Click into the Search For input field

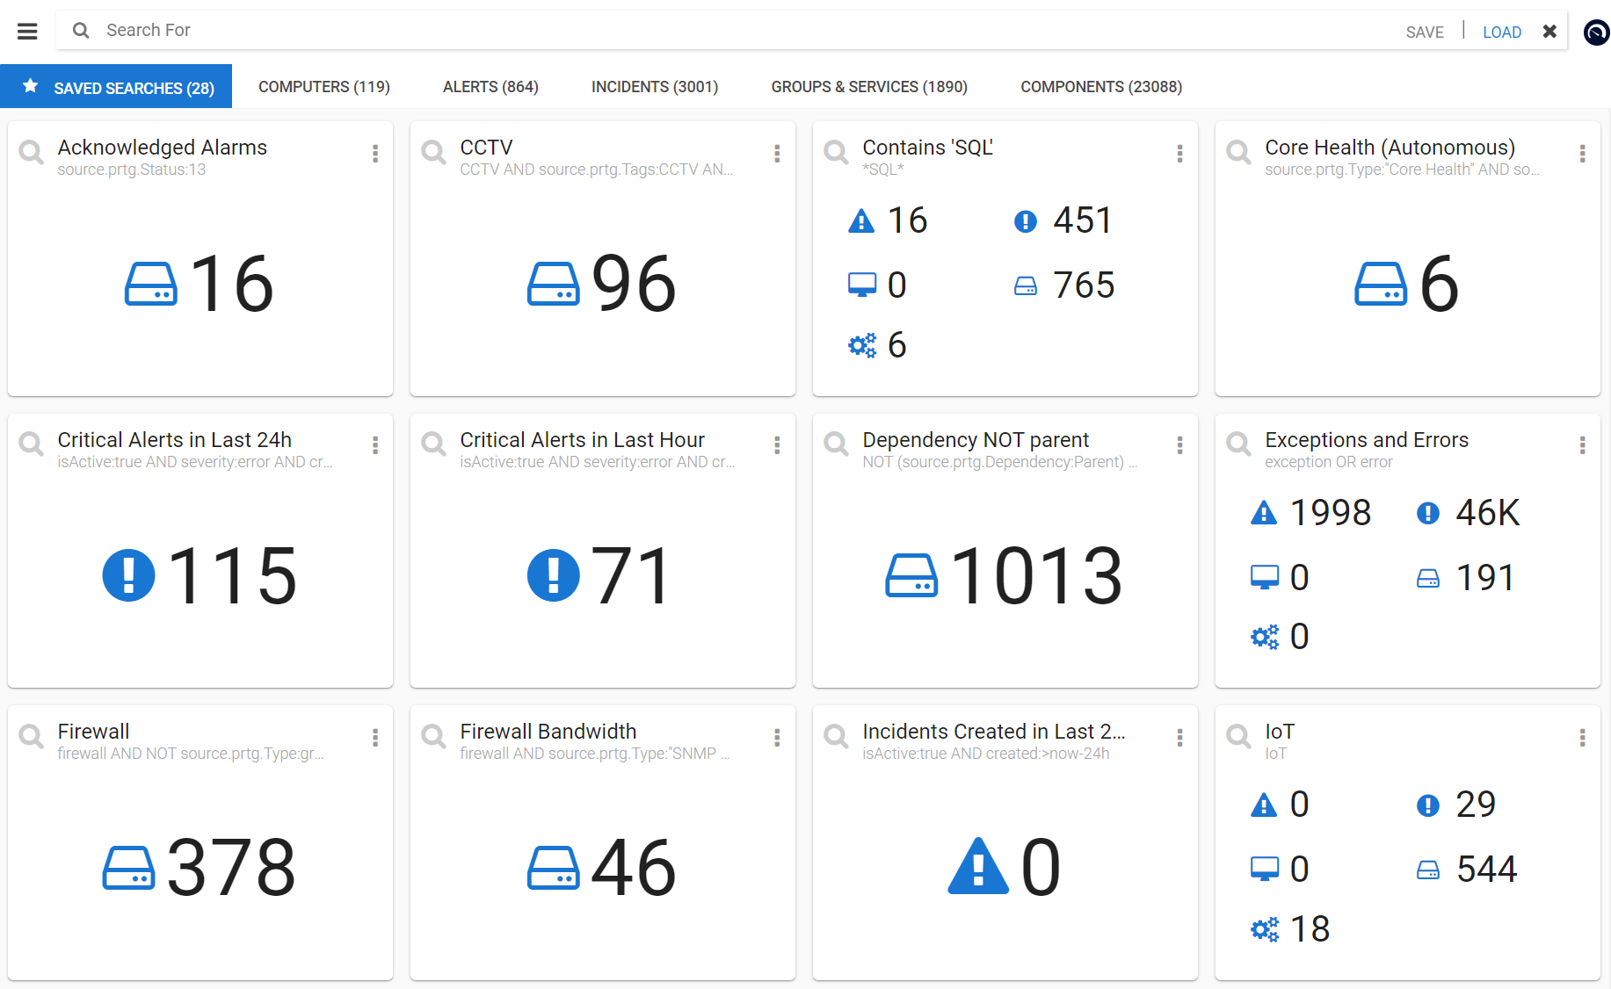703,31
